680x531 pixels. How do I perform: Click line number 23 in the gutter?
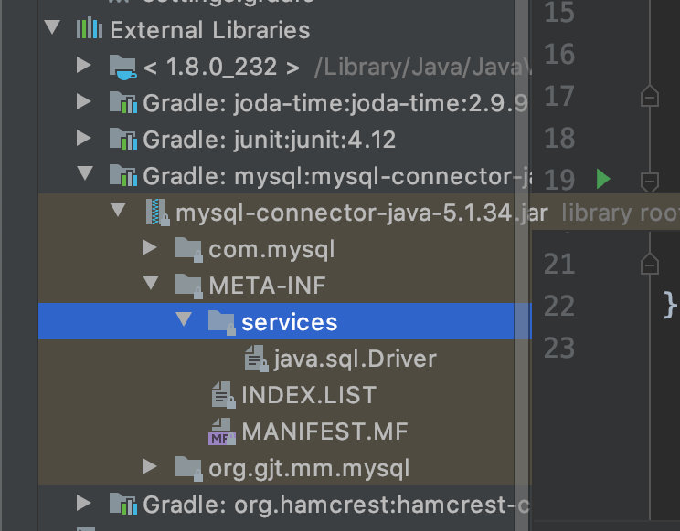pyautogui.click(x=559, y=347)
